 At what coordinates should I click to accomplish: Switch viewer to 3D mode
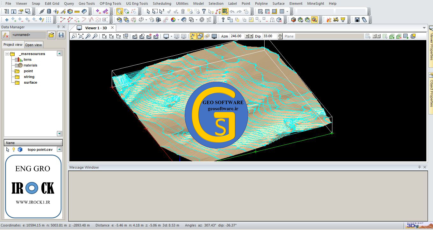(184, 36)
